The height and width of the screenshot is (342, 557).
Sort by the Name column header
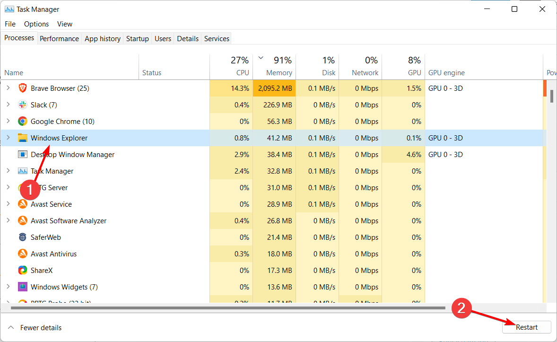tap(70, 67)
